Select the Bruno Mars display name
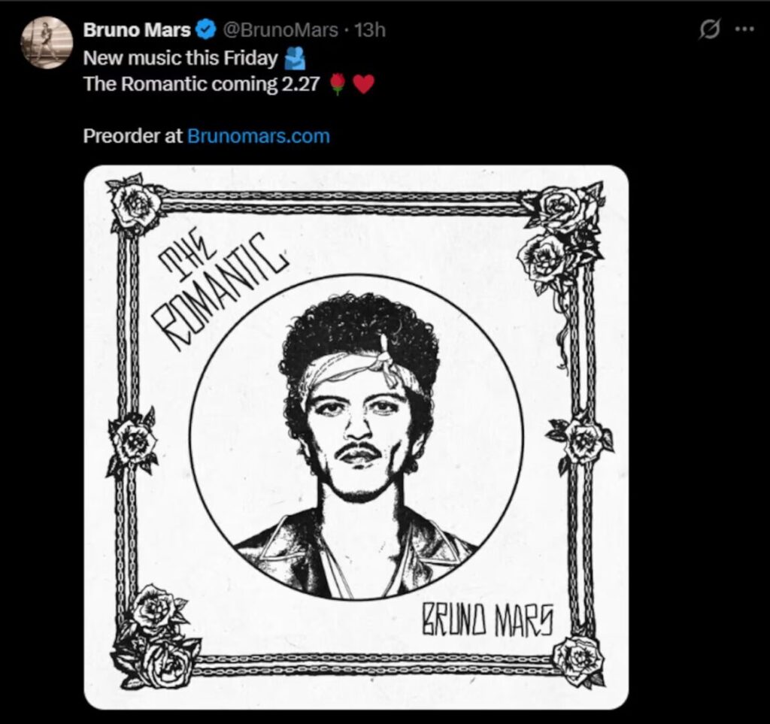The height and width of the screenshot is (724, 770). pos(137,30)
